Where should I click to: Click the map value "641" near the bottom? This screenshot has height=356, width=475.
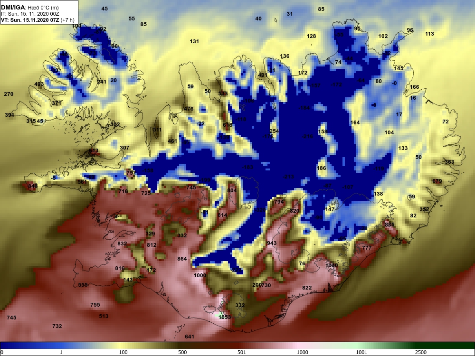pyautogui.click(x=190, y=337)
